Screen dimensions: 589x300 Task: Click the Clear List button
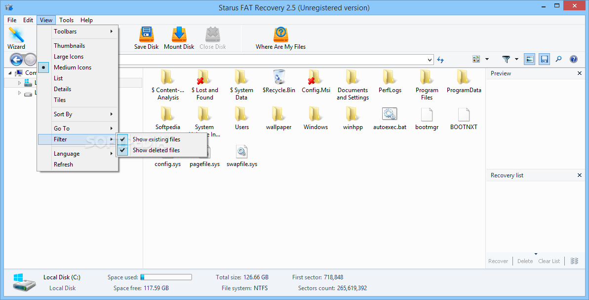click(x=549, y=261)
